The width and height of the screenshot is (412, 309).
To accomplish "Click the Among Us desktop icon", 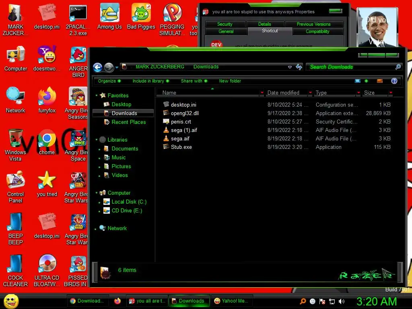I will click(x=109, y=16).
